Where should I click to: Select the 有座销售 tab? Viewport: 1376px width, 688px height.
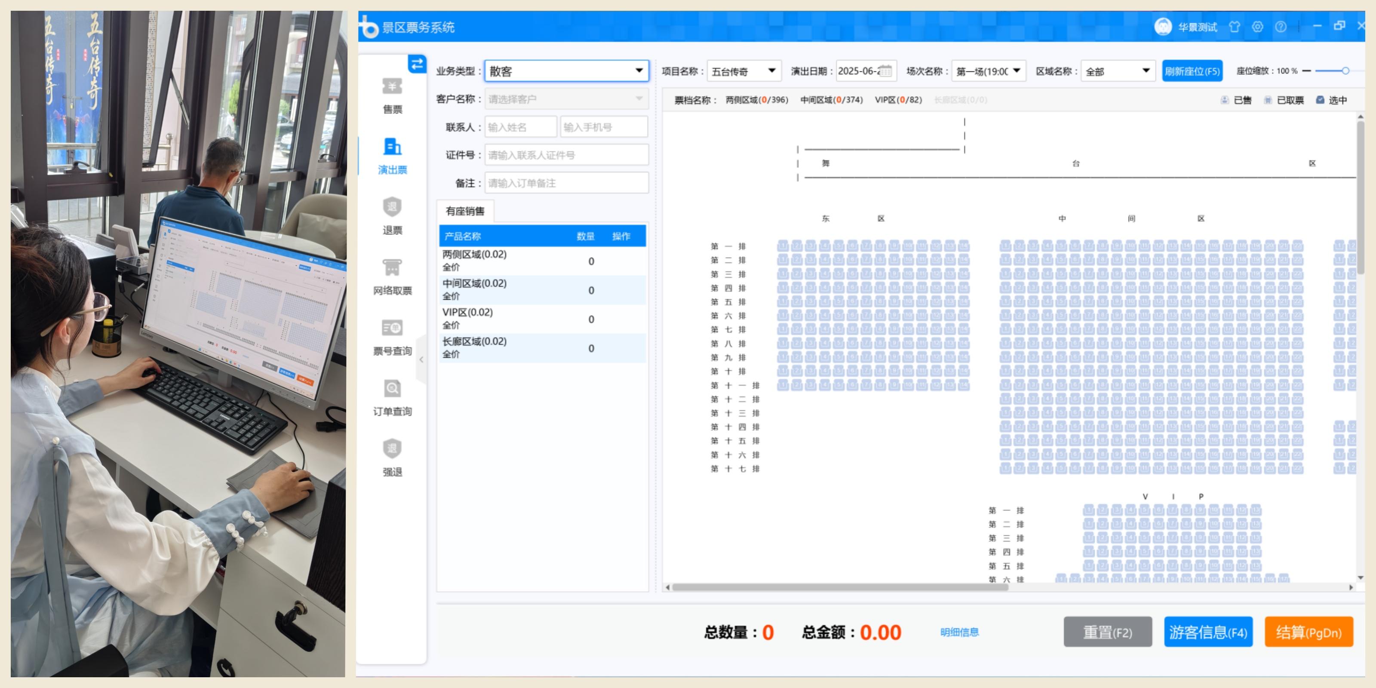tap(465, 211)
